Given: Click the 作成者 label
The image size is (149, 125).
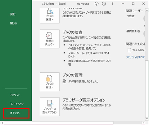Looking at the screenshot, I should [130, 16].
